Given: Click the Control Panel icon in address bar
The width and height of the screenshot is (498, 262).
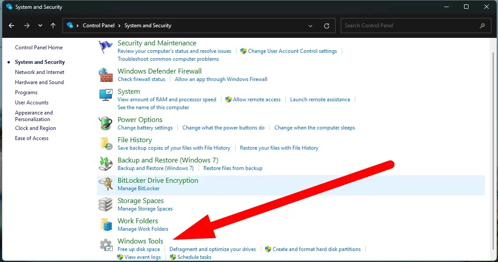Looking at the screenshot, I should 70,26.
